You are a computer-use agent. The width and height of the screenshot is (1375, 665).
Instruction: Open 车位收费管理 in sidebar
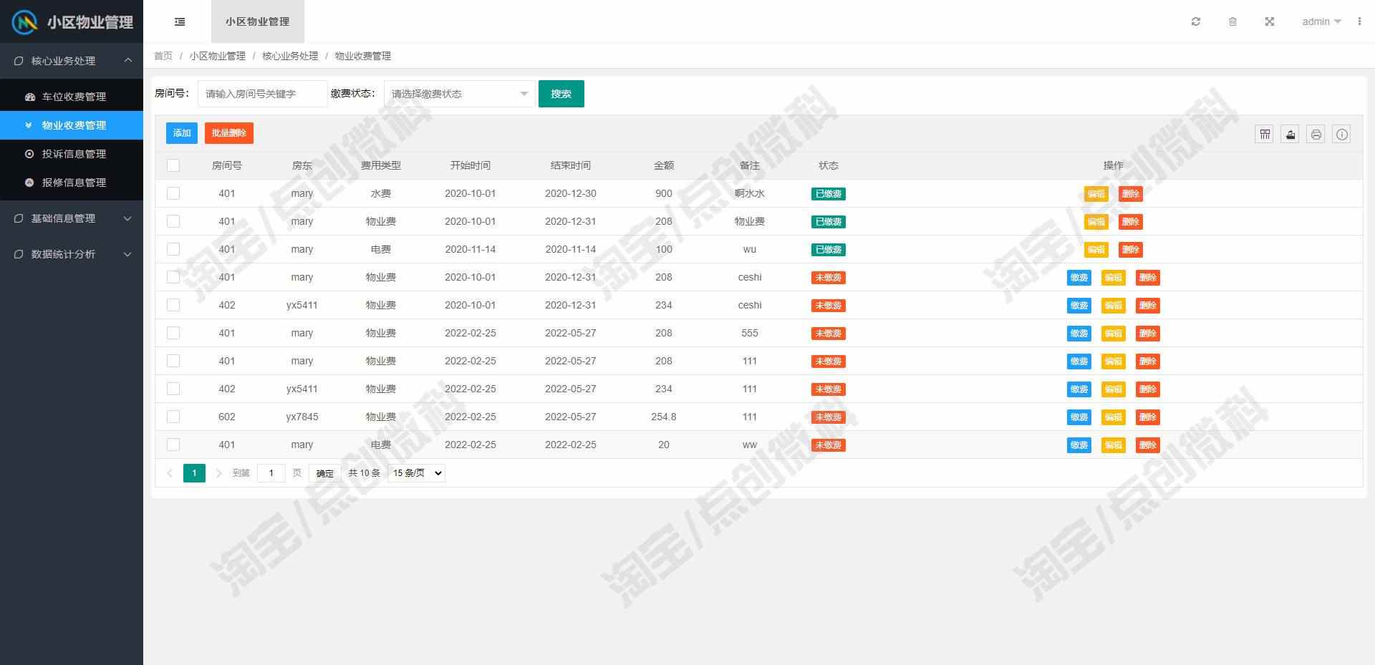tap(72, 97)
